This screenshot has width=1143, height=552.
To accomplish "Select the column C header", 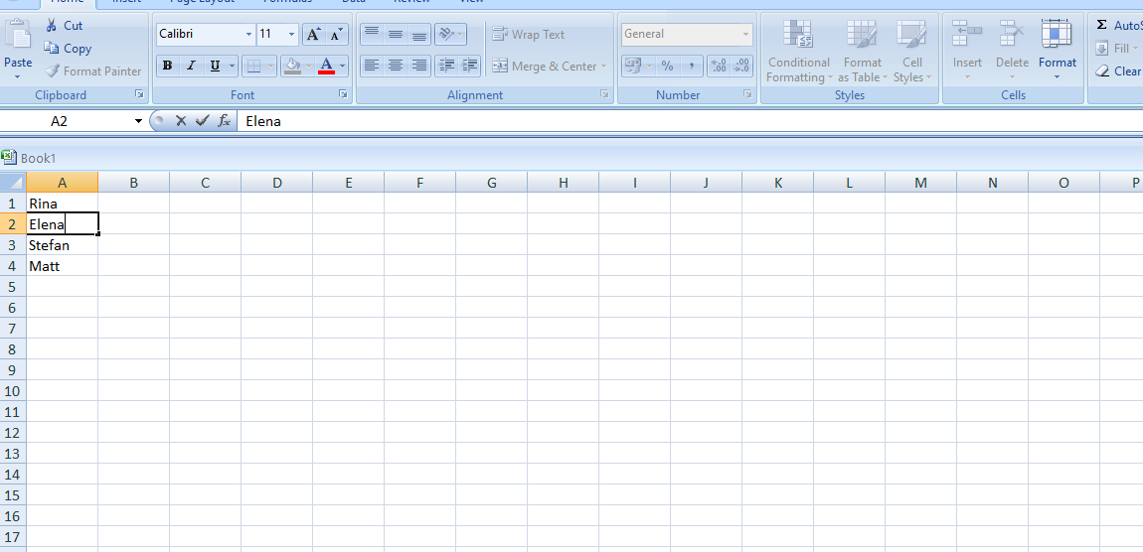I will click(x=205, y=183).
